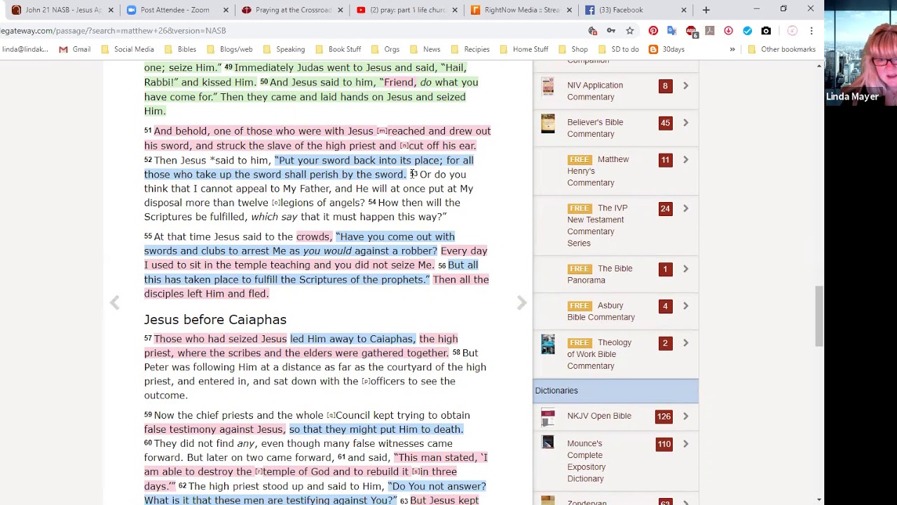Go to next chapter arrow
897x505 pixels.
(x=521, y=302)
